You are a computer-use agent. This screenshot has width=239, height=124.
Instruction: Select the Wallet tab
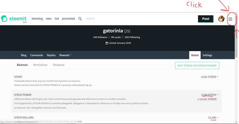pyautogui.click(x=195, y=55)
